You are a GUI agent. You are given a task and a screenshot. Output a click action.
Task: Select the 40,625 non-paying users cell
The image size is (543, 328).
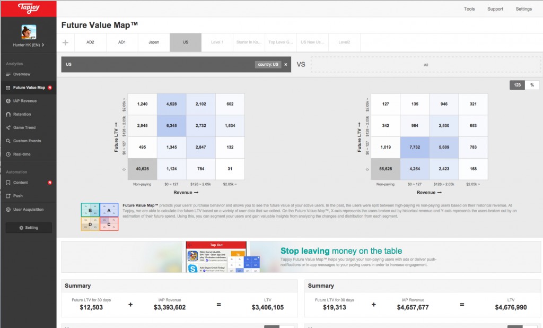(x=142, y=168)
